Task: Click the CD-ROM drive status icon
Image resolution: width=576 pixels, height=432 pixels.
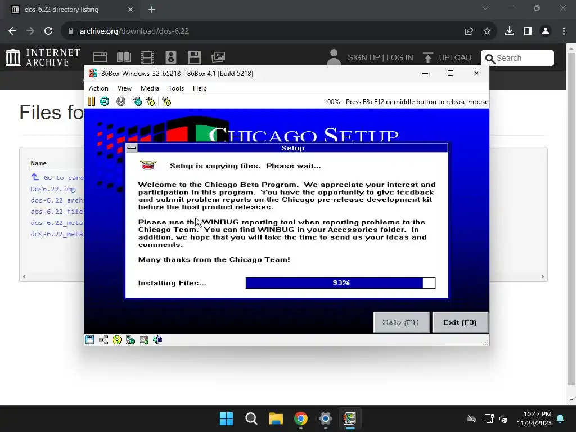Action: click(x=117, y=340)
